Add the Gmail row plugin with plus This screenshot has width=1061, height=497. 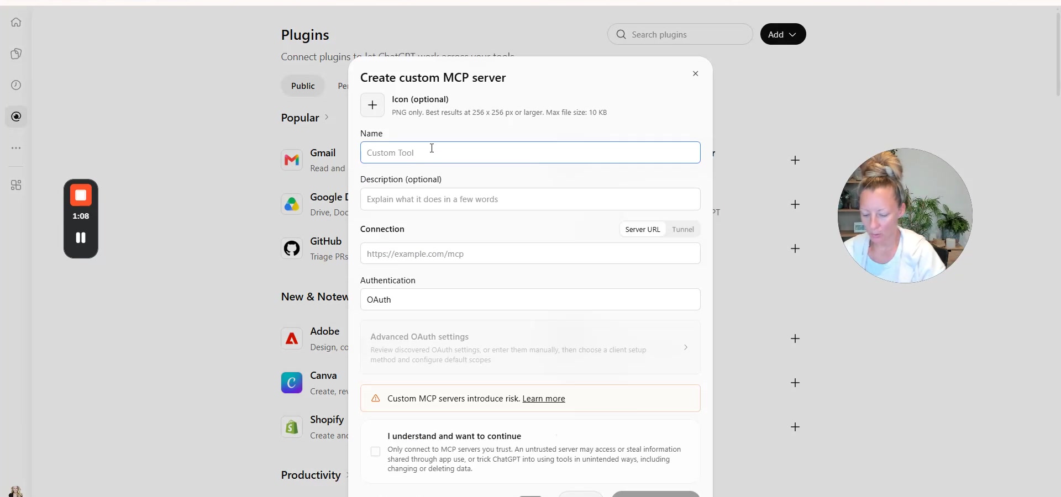(795, 160)
